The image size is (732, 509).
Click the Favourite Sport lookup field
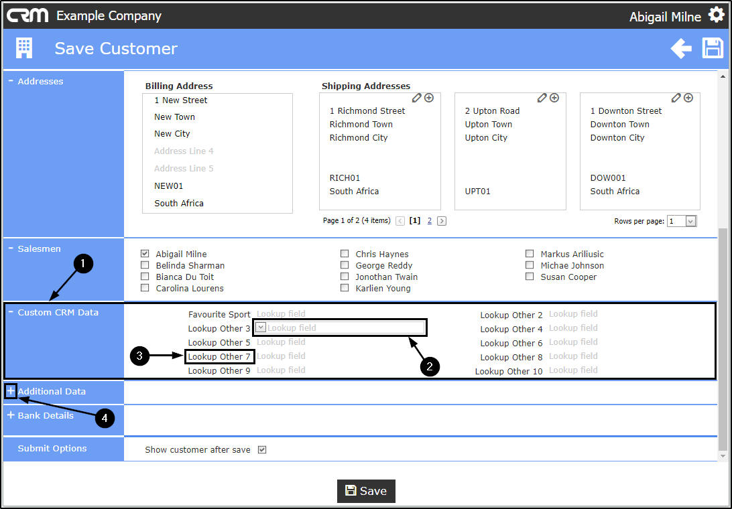pyautogui.click(x=281, y=314)
